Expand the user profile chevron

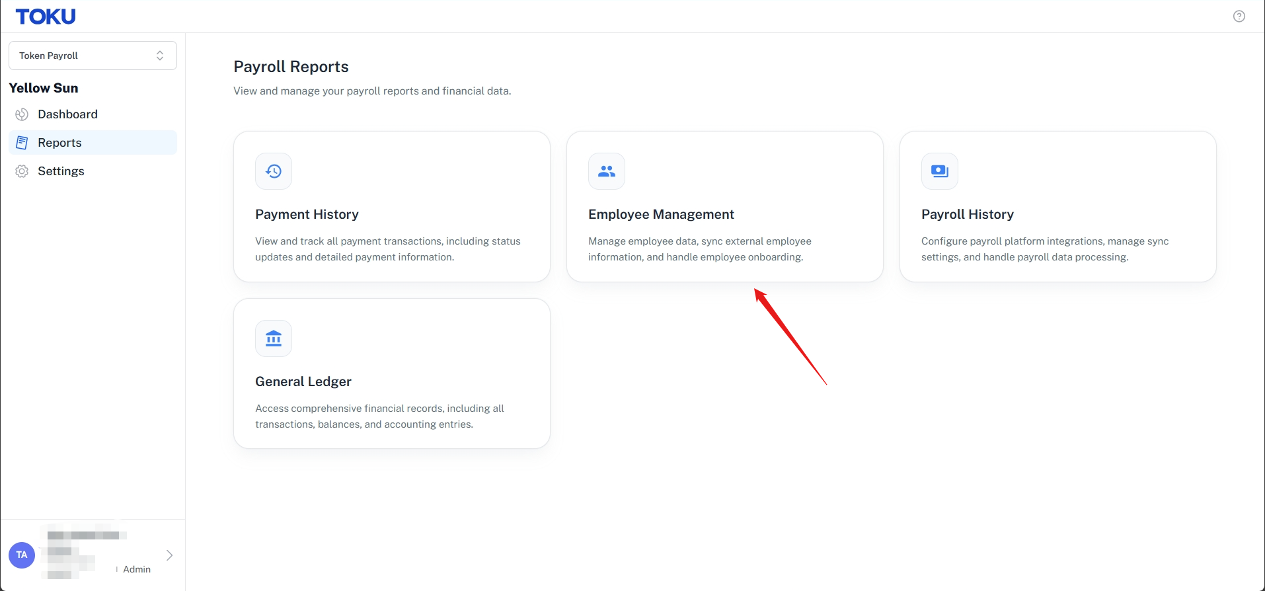click(170, 555)
